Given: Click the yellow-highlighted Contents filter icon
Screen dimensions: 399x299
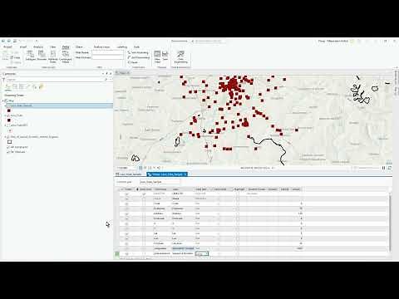Looking at the screenshot, I should click(42, 87).
